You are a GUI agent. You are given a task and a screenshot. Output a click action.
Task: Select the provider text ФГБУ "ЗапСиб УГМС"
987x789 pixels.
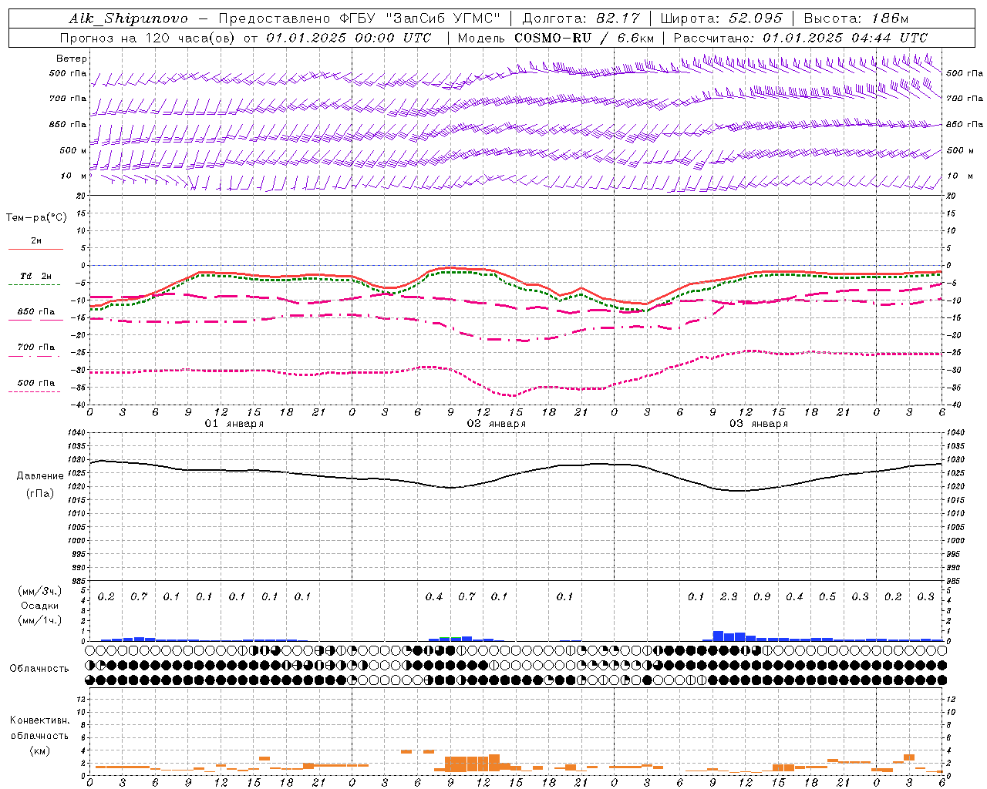pyautogui.click(x=420, y=18)
